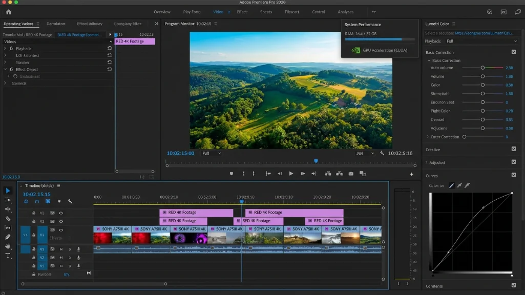The height and width of the screenshot is (295, 525).
Task: Switch to the Analyses workspace
Action: pos(346,12)
